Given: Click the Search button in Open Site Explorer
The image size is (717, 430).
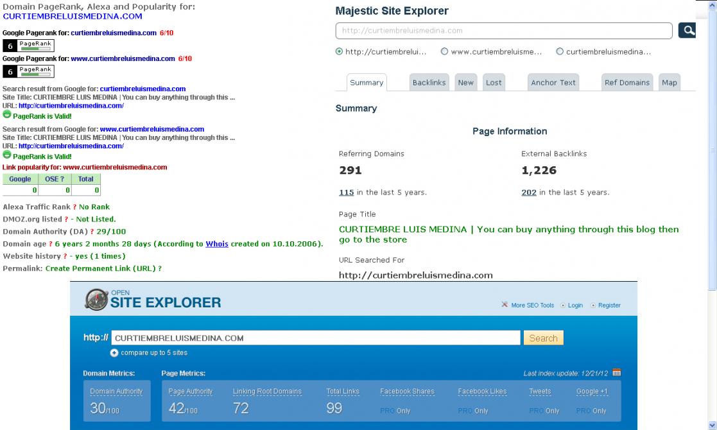Looking at the screenshot, I should [x=543, y=338].
